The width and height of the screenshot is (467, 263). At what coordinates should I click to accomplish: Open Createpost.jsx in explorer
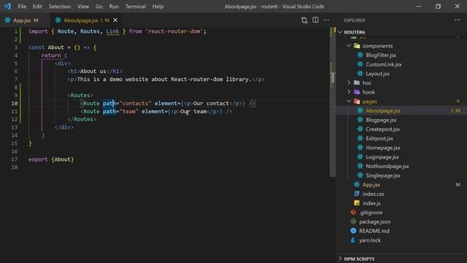click(x=382, y=129)
